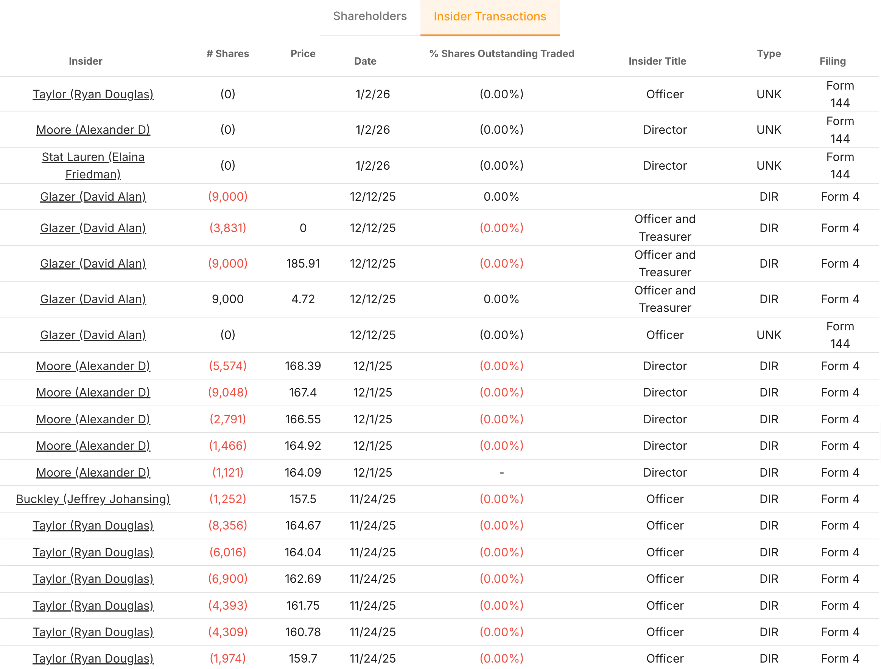Select the Glazer row with price 185.91
This screenshot has height=669, width=881.
coord(303,263)
